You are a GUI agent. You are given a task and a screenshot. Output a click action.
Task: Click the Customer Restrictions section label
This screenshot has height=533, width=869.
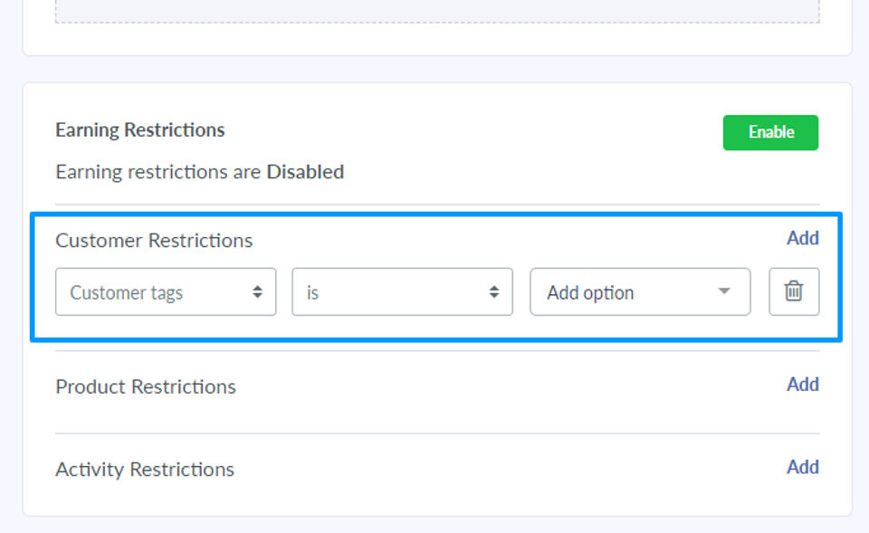tap(154, 241)
